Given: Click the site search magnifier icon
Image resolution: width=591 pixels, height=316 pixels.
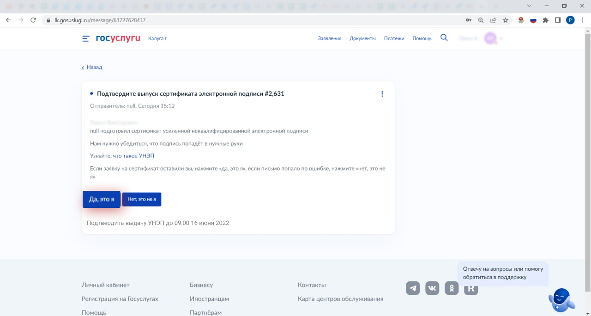Looking at the screenshot, I should [444, 38].
